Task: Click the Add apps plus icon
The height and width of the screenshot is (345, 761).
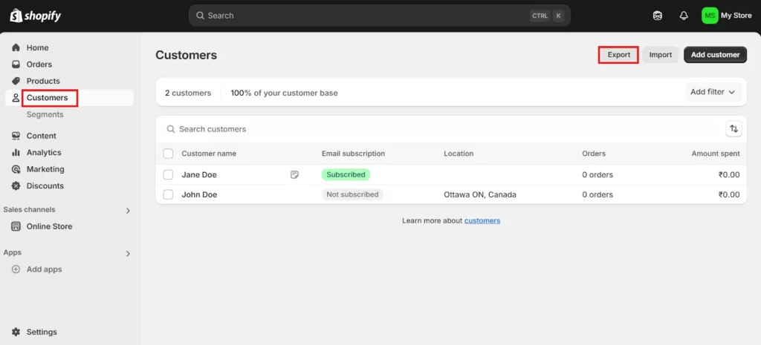Action: [16, 269]
